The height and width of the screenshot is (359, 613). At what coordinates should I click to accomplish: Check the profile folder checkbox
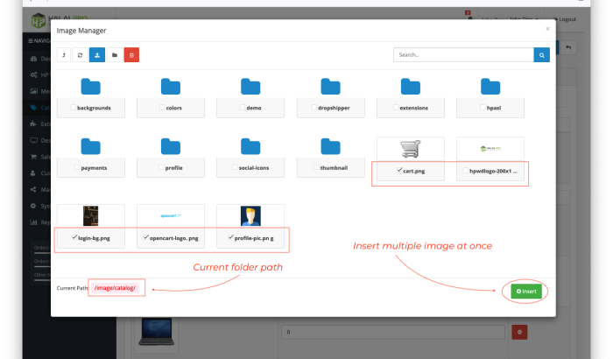click(x=161, y=167)
